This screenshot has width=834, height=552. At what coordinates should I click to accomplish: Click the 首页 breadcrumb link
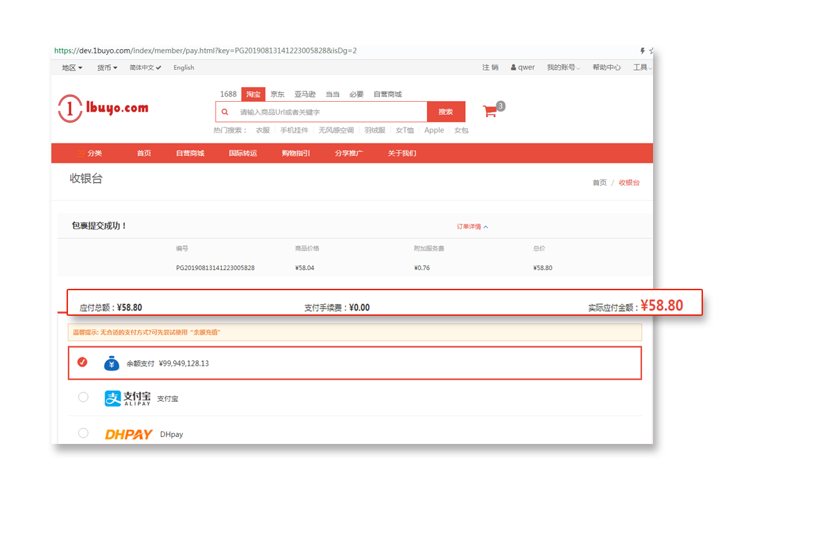point(599,183)
